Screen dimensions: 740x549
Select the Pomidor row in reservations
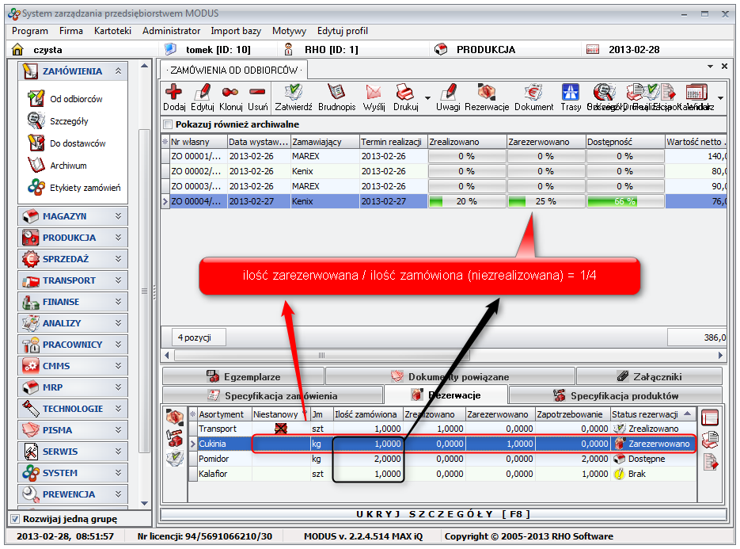coord(218,459)
